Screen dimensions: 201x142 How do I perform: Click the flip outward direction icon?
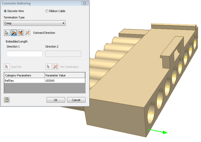point(21,33)
